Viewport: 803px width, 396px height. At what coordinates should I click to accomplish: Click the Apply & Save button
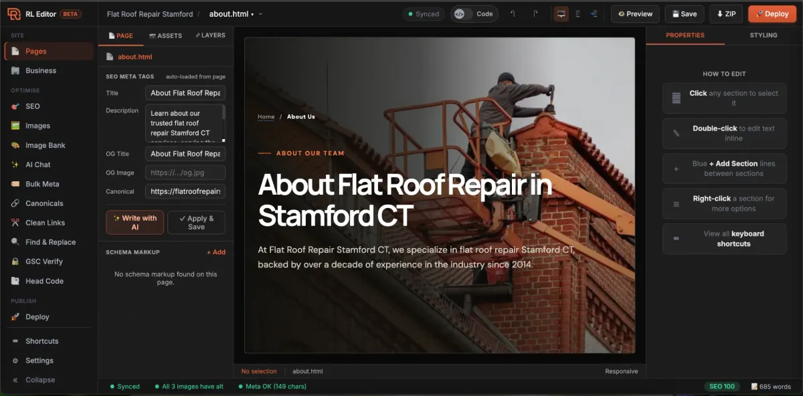196,223
